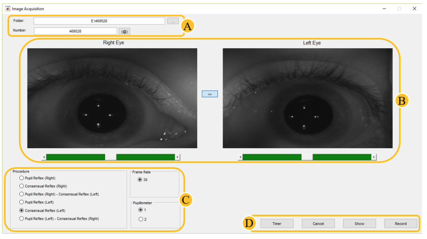Click the "Procedure" group label
This screenshot has height=239, width=427.
coord(21,171)
